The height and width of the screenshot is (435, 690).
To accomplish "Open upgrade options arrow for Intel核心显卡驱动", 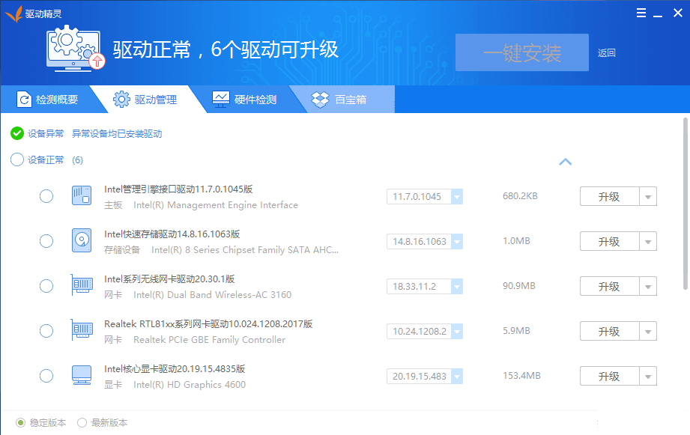I will tap(648, 376).
